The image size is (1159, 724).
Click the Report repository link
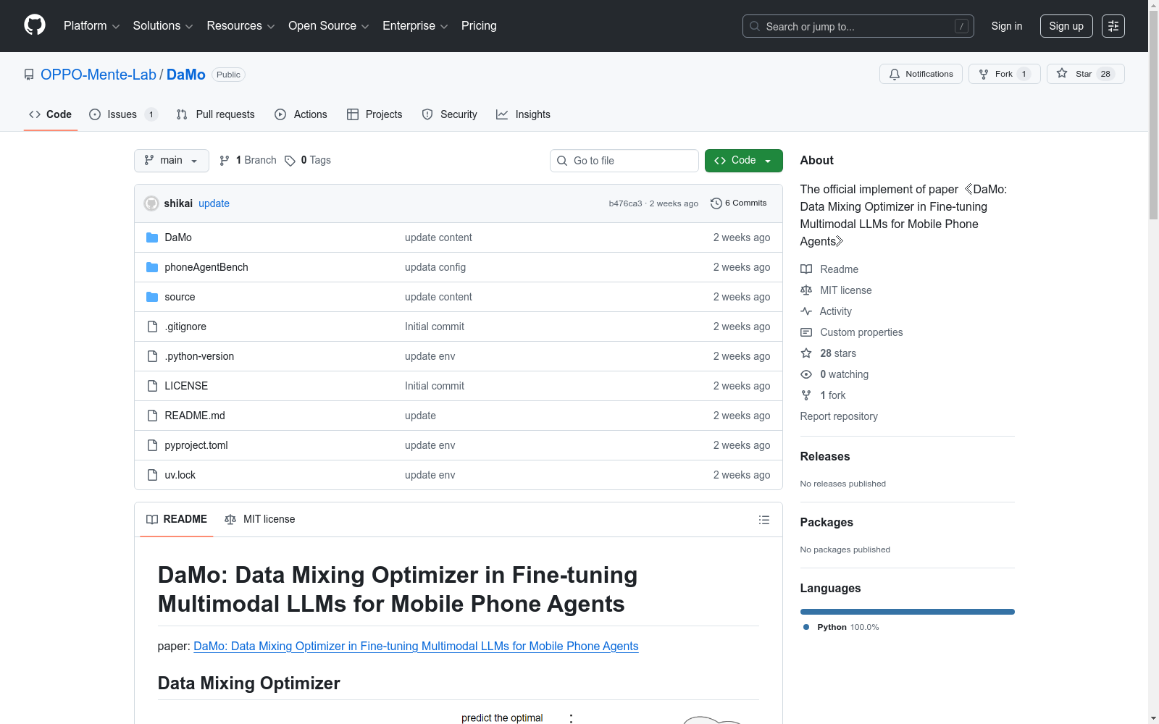(x=839, y=416)
